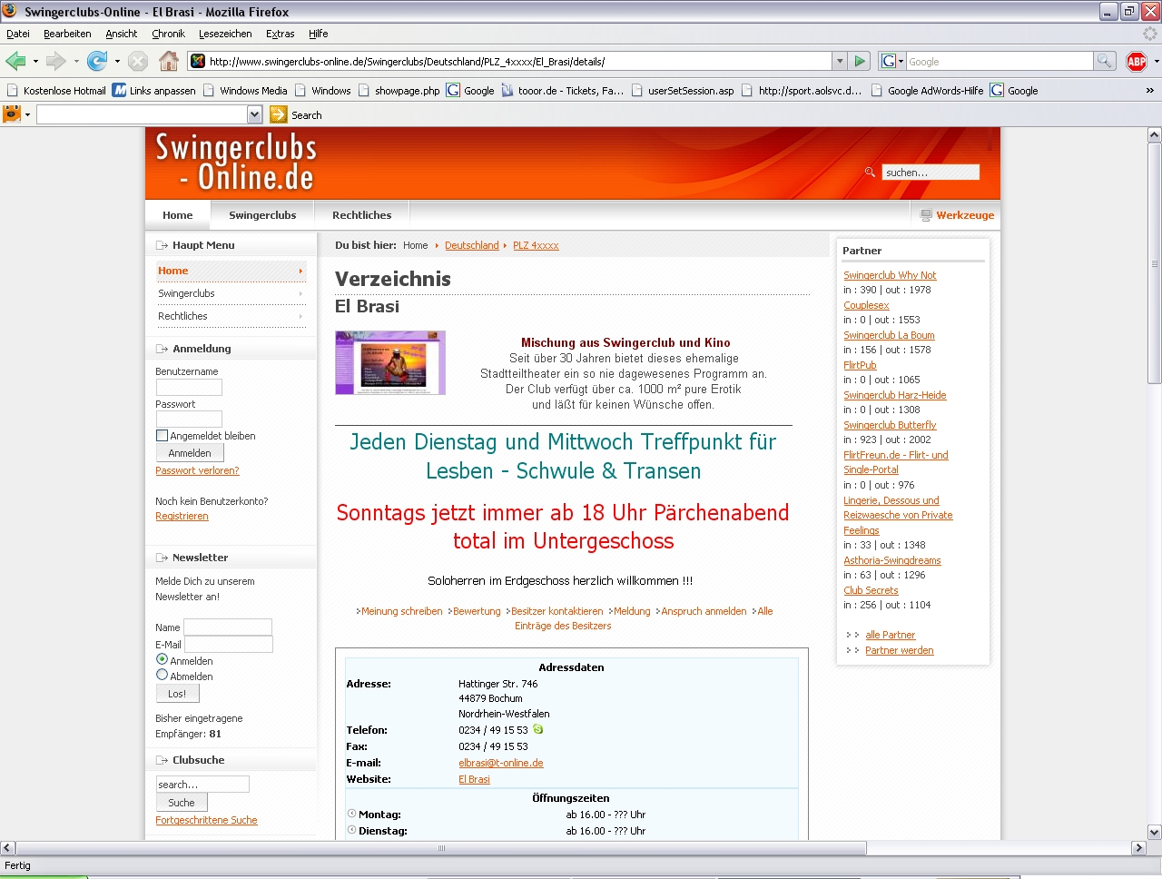1162x879 pixels.
Task: Show more bookmarks with the chevron
Action: click(x=1149, y=90)
